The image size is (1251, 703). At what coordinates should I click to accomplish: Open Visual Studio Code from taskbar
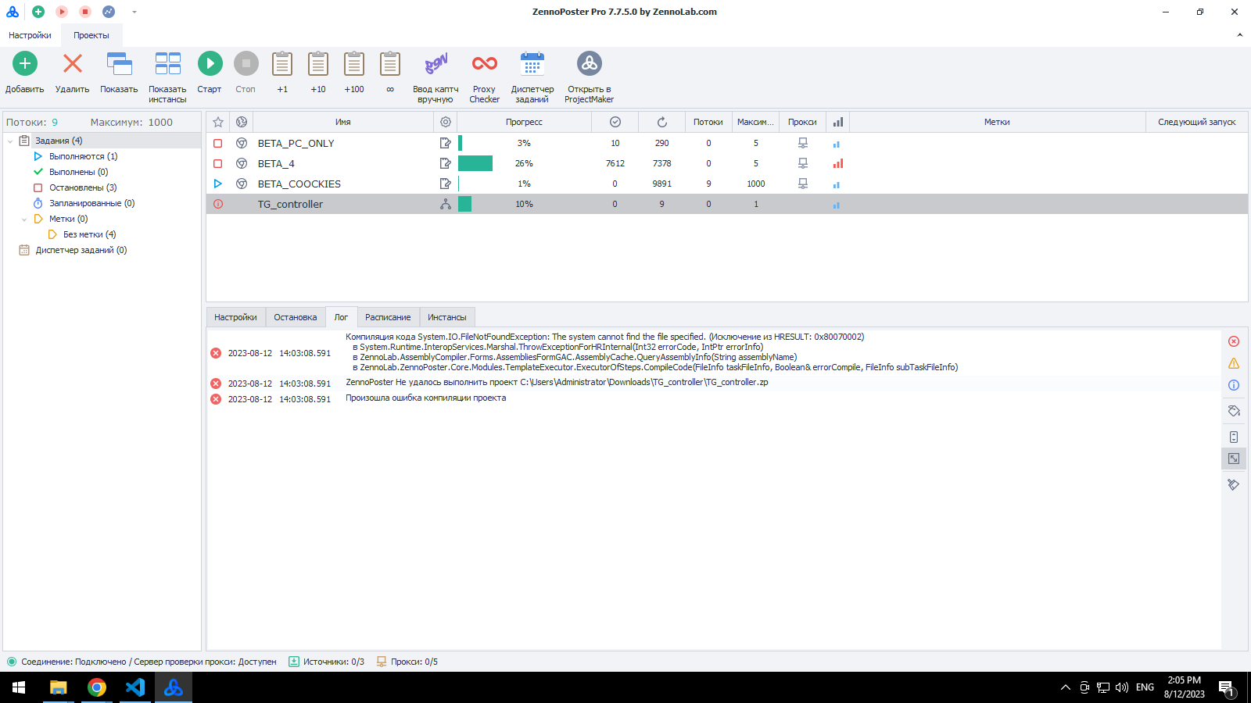click(x=135, y=687)
